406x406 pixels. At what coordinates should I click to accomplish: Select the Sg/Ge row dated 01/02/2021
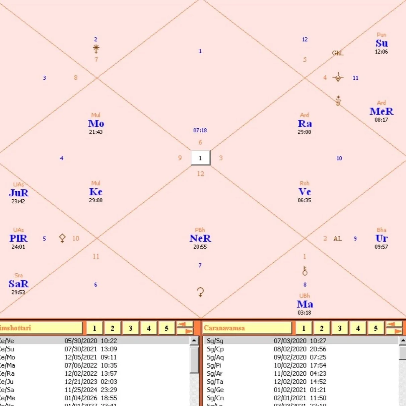tap(301, 390)
